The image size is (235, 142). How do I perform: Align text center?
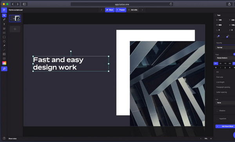[221, 64]
